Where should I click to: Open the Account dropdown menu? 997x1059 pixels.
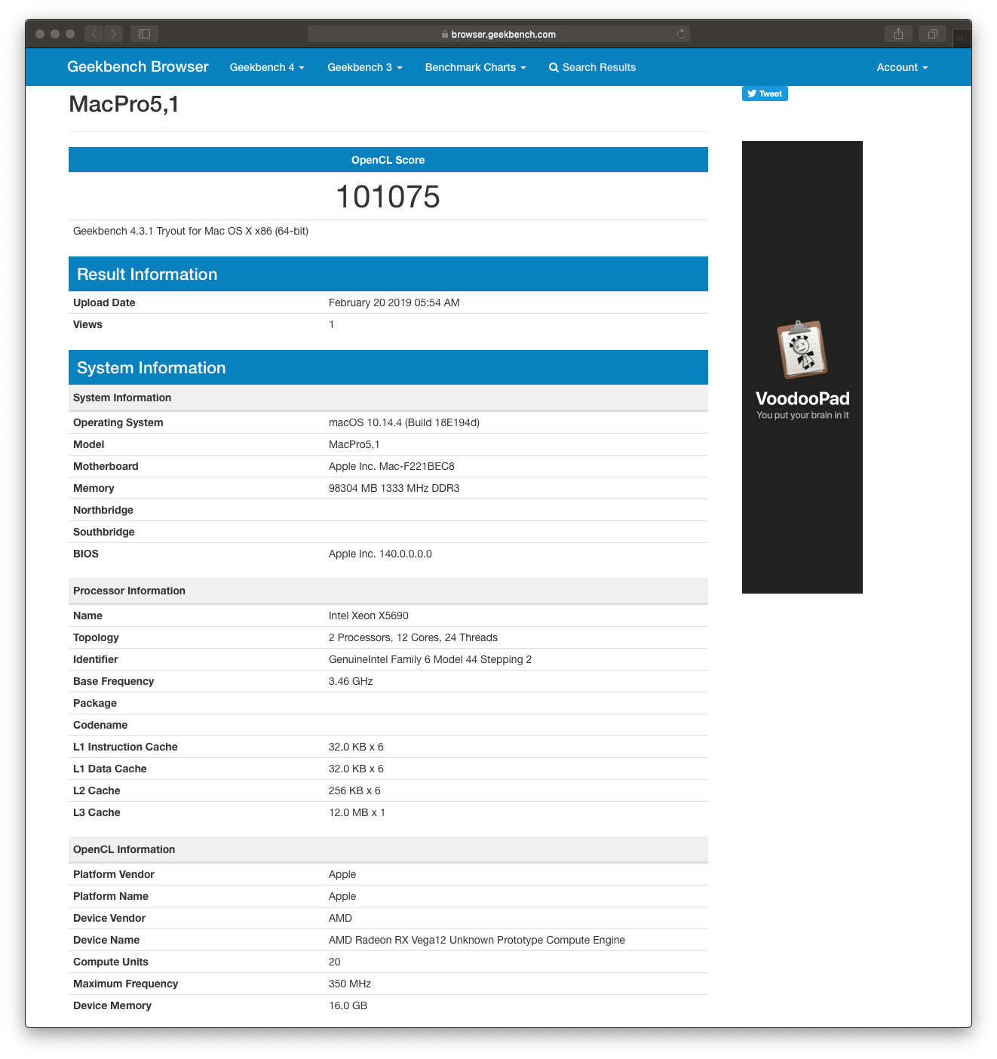coord(902,67)
